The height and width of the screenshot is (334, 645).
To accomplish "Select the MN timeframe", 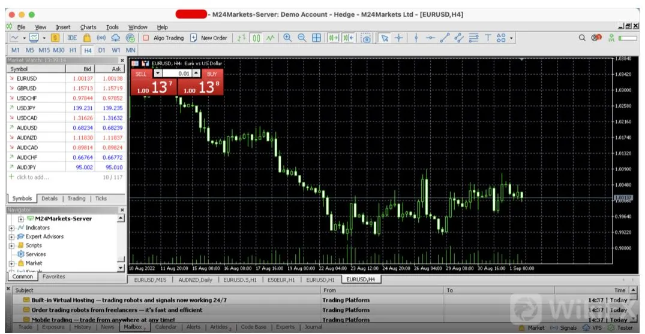I will (x=130, y=50).
